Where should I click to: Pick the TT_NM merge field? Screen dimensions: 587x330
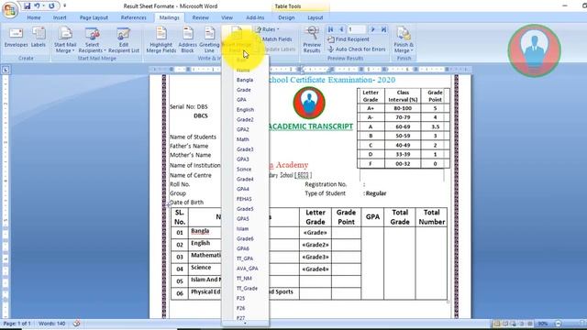(x=245, y=279)
